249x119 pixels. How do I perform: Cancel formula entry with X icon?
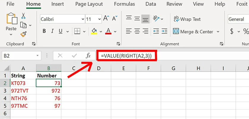pyautogui.click(x=60, y=56)
